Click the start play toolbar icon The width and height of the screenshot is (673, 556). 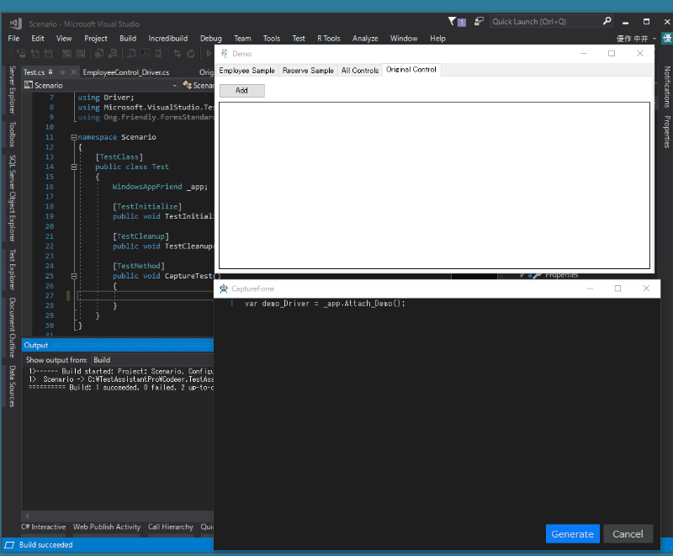(x=209, y=54)
